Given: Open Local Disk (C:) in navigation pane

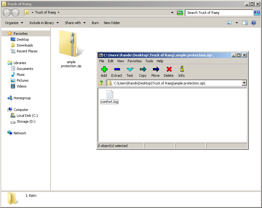Looking at the screenshot, I should click(x=27, y=116).
